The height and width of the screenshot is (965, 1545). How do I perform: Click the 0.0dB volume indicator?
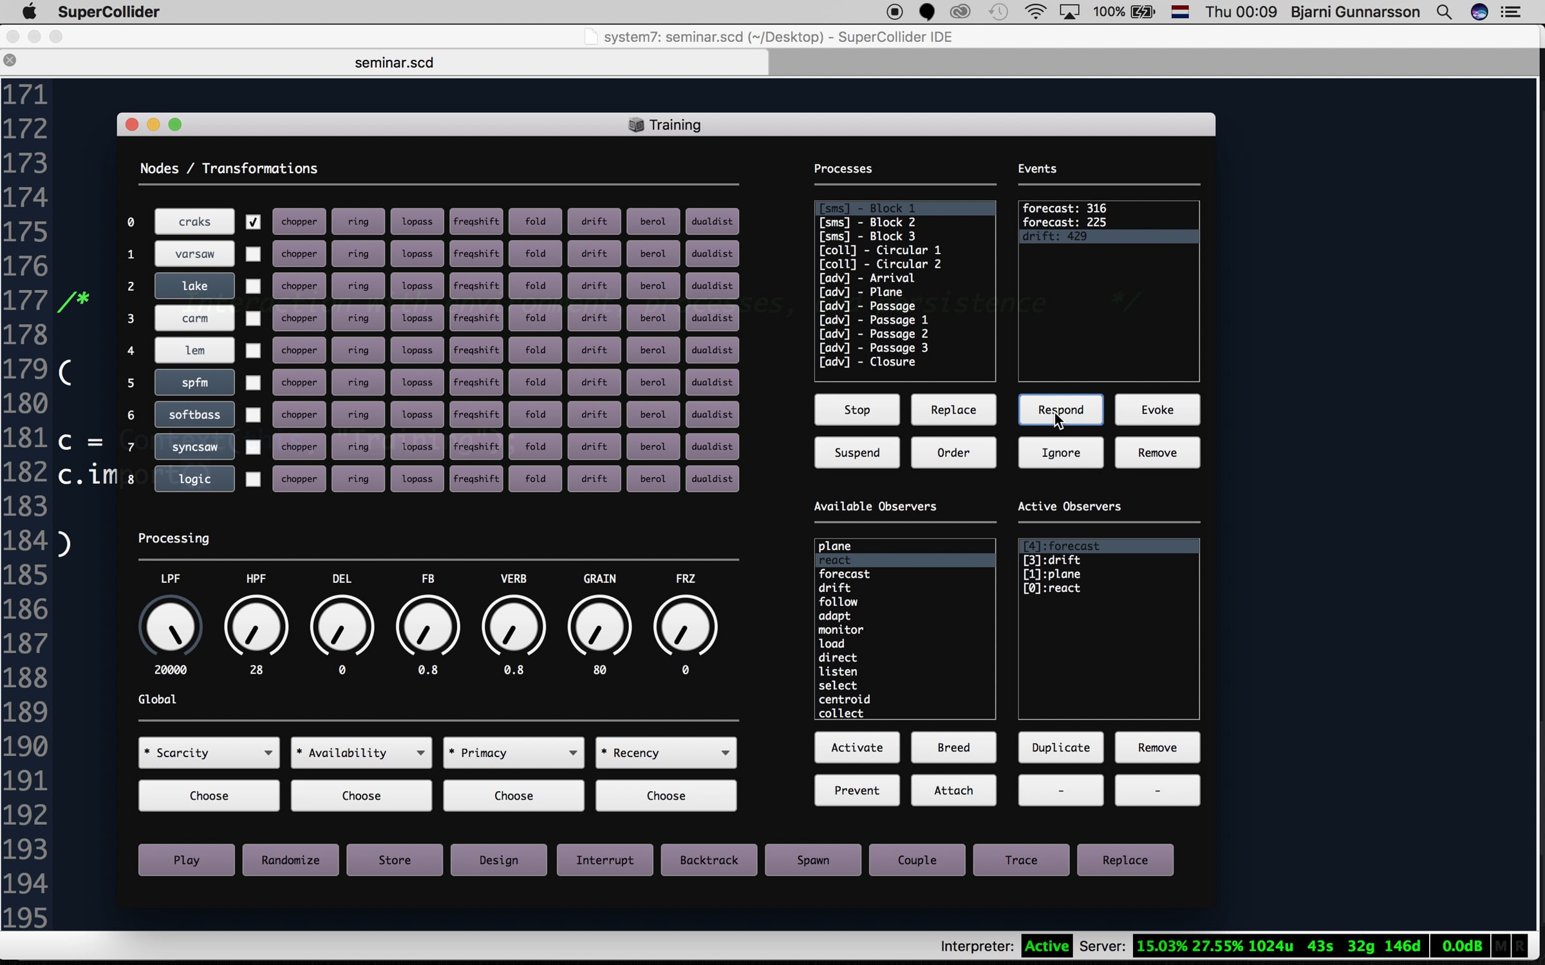(x=1462, y=946)
